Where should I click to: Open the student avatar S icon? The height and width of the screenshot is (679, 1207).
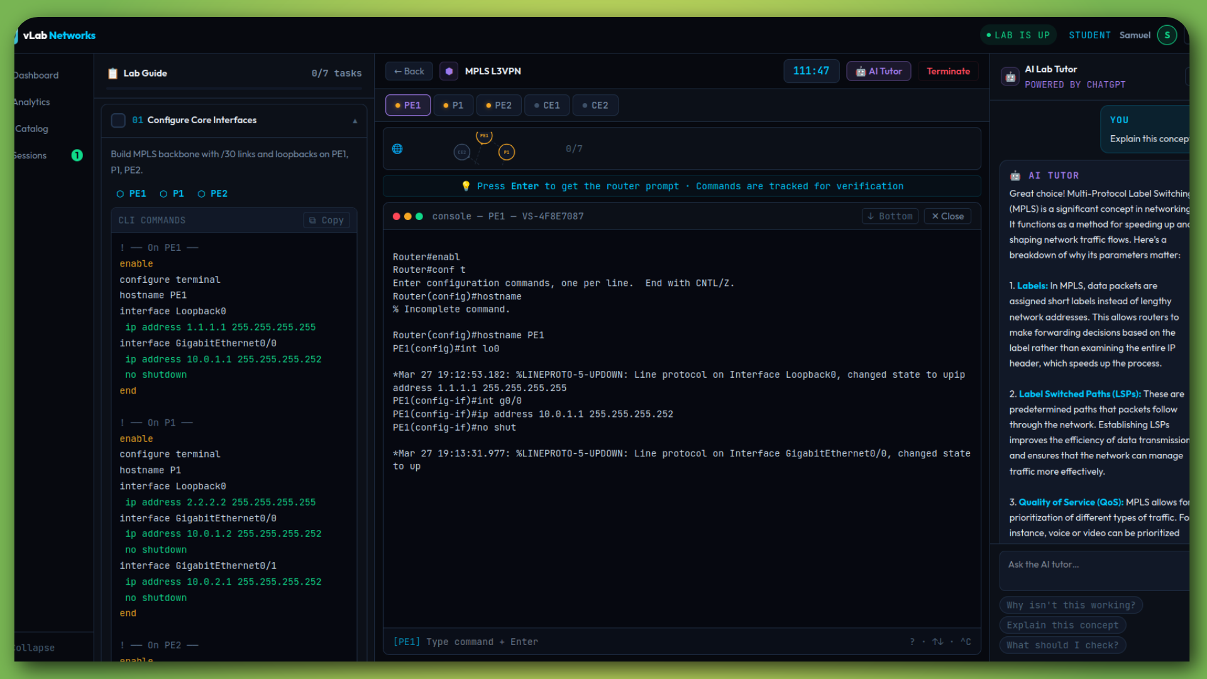pyautogui.click(x=1167, y=35)
